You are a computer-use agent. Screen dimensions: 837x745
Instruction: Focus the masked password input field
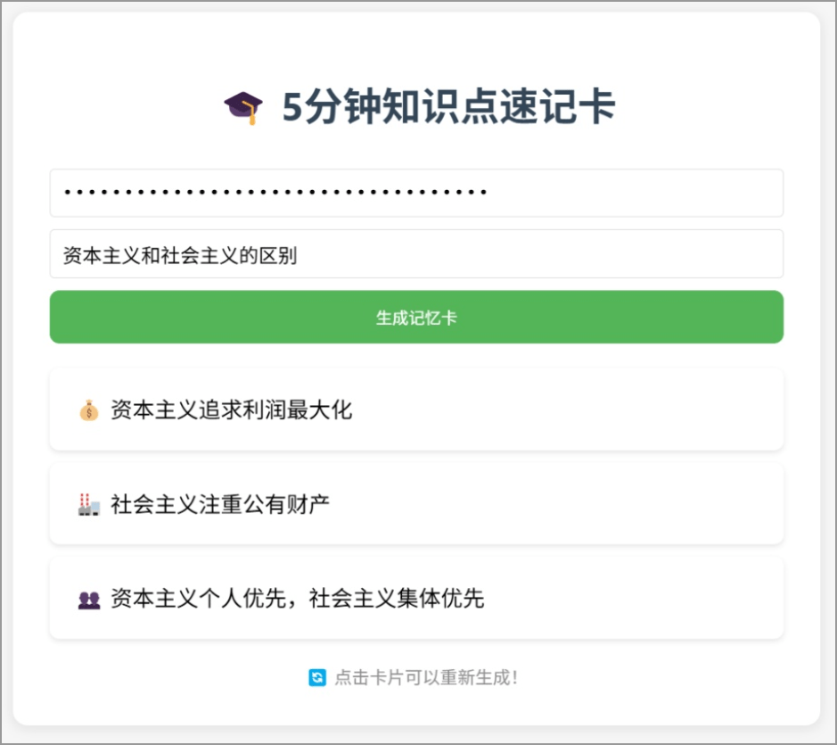click(416, 193)
